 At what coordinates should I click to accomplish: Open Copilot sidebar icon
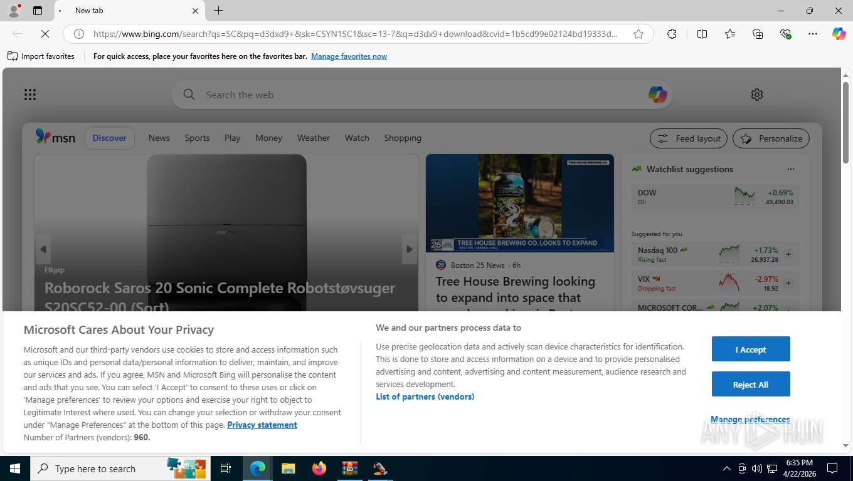tap(839, 34)
